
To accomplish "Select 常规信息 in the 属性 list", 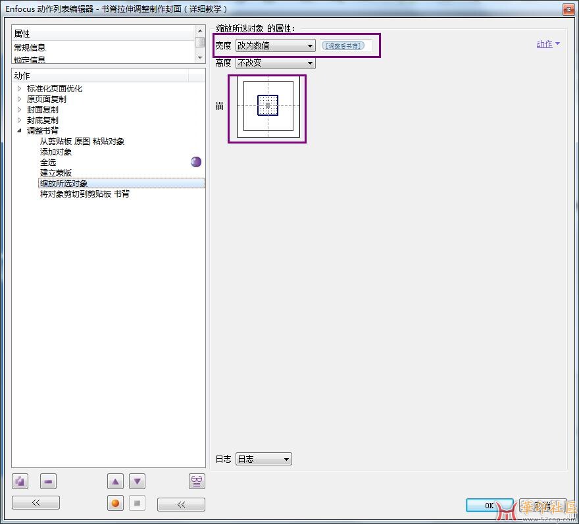I will click(x=30, y=47).
